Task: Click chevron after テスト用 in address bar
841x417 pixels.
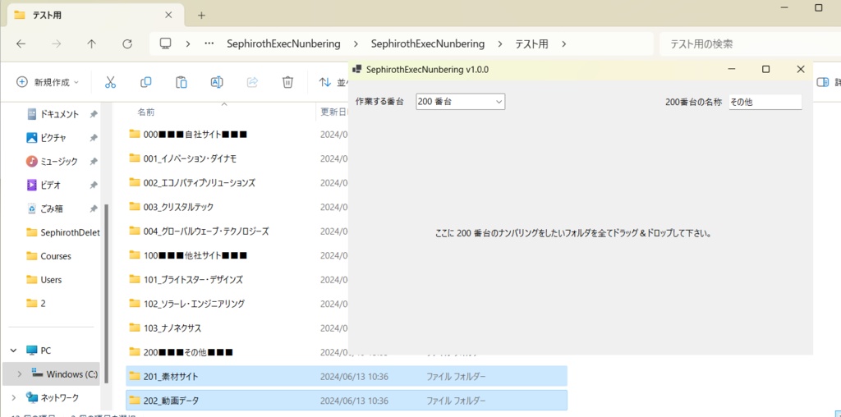Action: (563, 44)
